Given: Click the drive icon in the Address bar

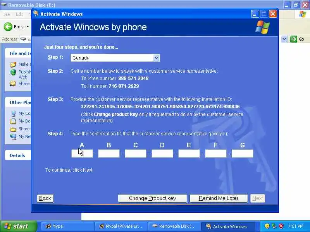Looking at the screenshot, I should (x=23, y=39).
